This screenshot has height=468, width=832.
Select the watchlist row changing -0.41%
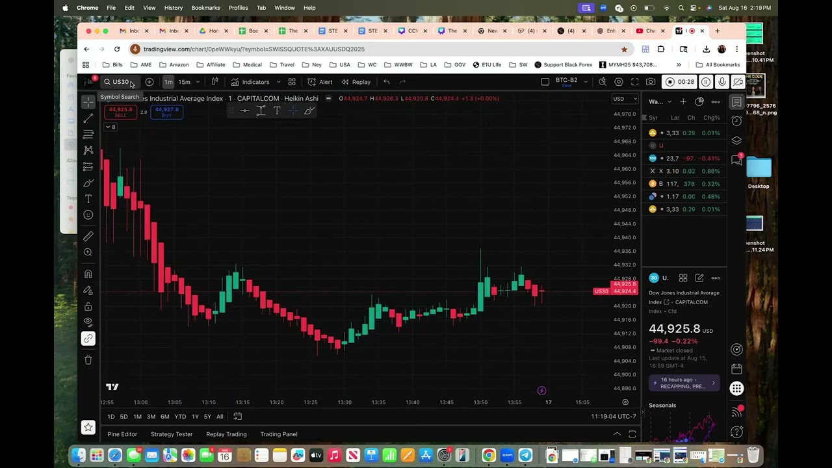685,159
